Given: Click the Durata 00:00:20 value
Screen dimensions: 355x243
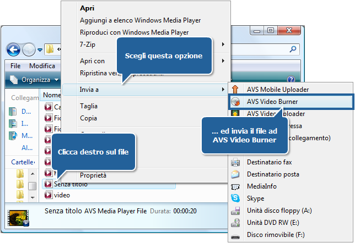Looking at the screenshot, I should point(185,211).
